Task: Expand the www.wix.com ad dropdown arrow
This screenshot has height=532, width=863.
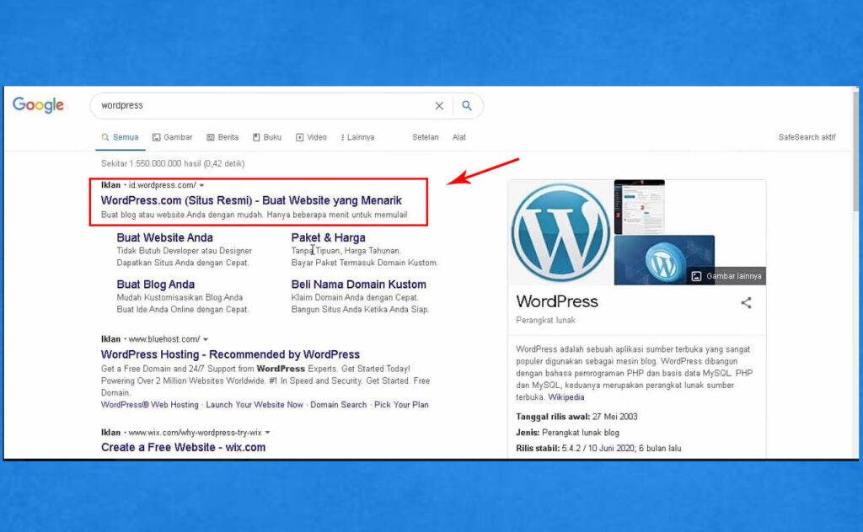Action: pos(268,432)
